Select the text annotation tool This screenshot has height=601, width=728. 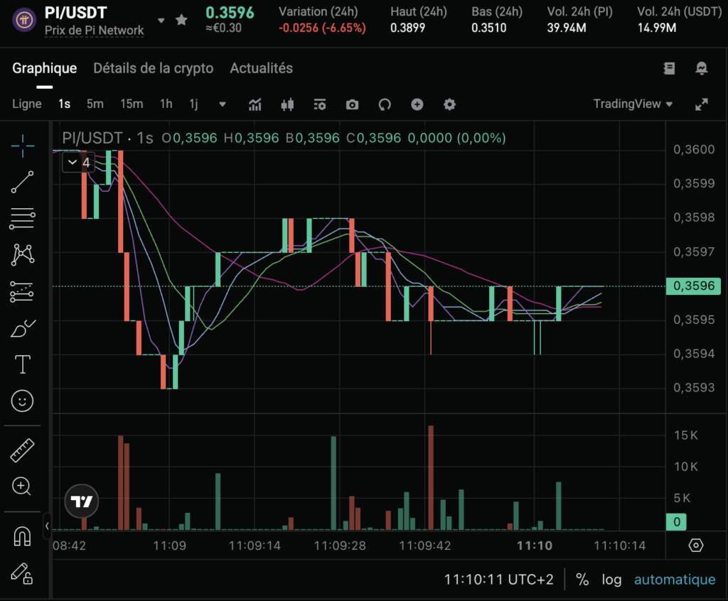[x=22, y=364]
